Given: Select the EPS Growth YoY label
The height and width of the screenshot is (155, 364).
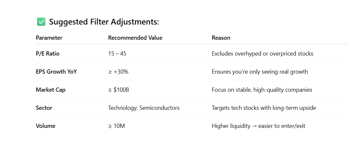Looking at the screenshot, I should (56, 72).
